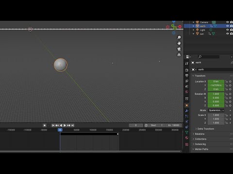Open the Texture properties checker tab icon
Viewport: 233px width, 174px height.
(x=187, y=145)
